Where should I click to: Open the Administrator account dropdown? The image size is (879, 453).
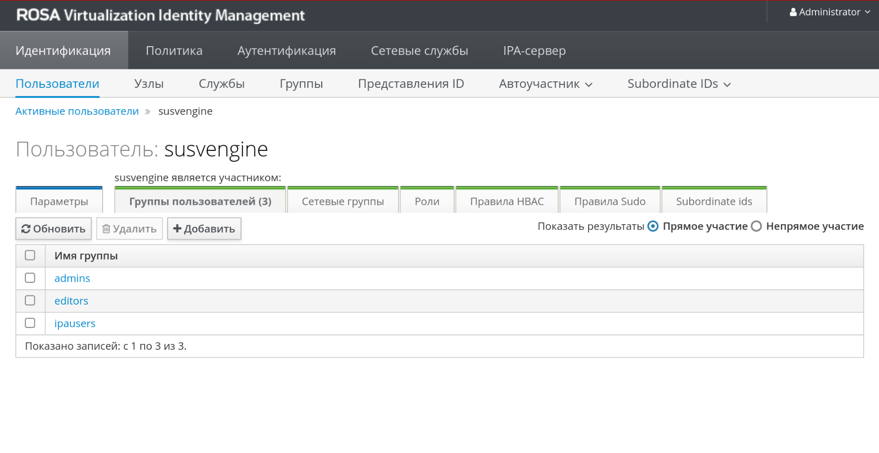point(830,12)
